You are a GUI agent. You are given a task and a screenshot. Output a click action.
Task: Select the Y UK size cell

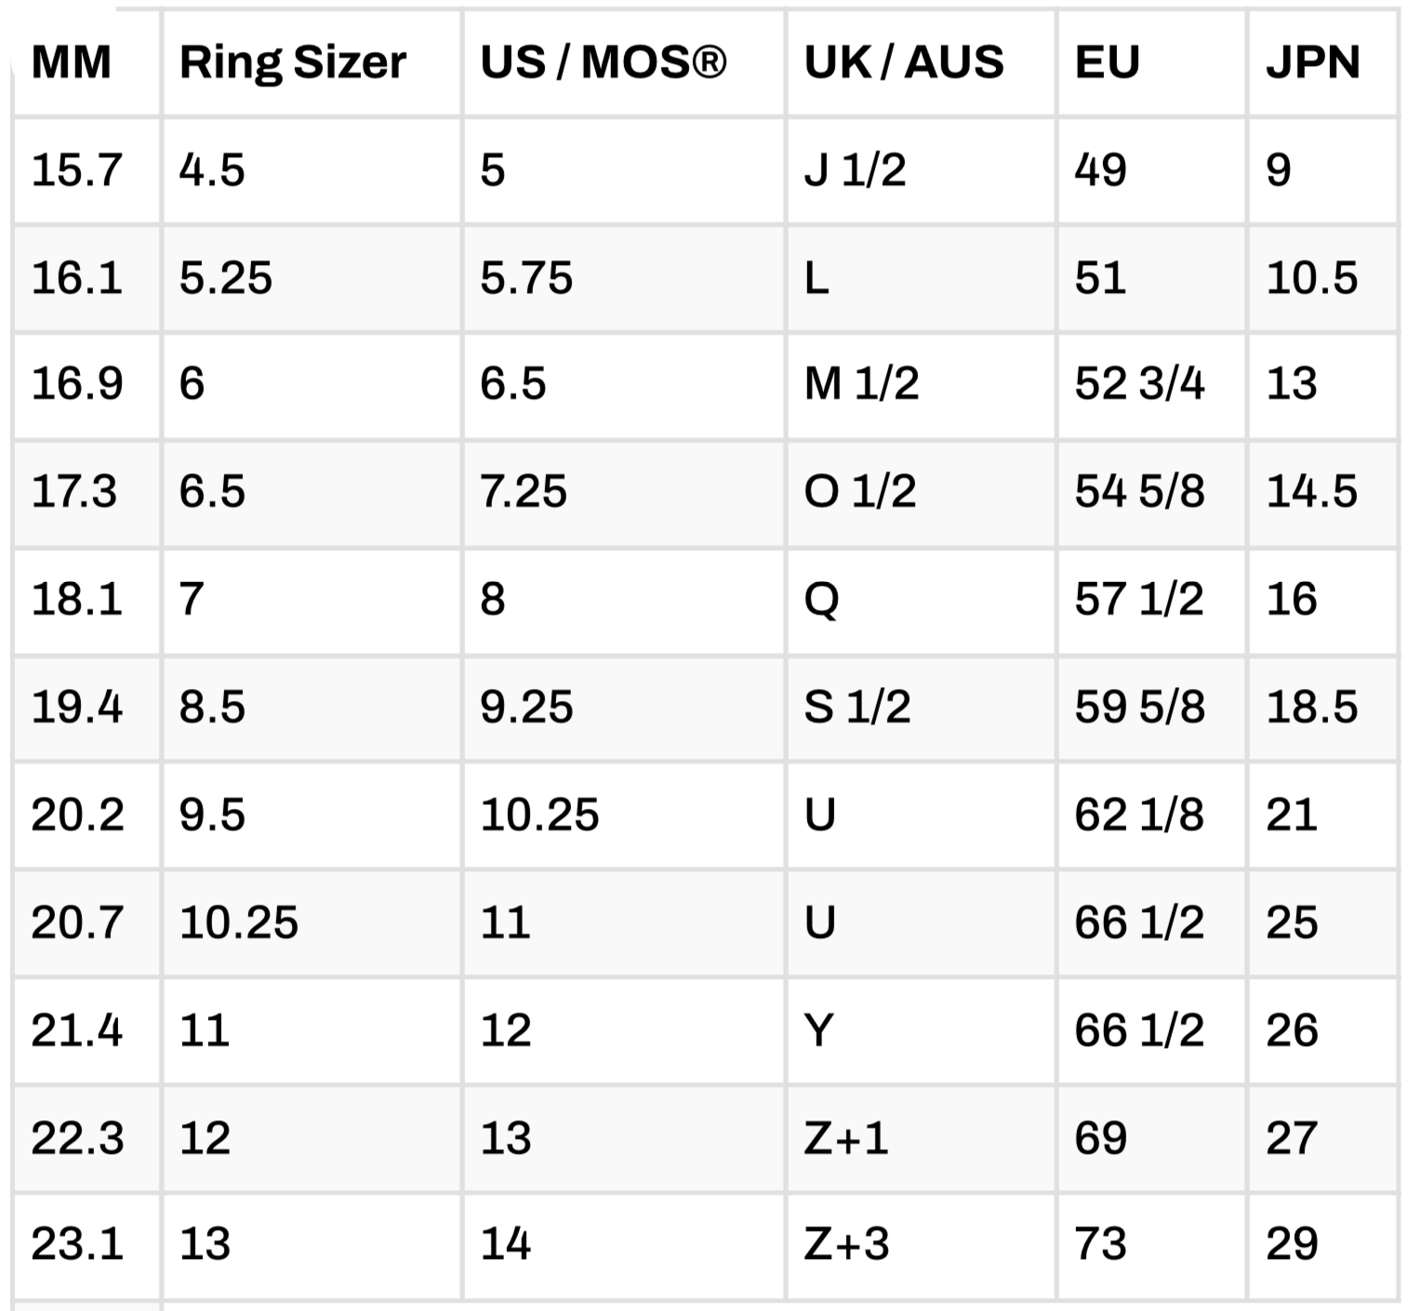pos(819,1030)
